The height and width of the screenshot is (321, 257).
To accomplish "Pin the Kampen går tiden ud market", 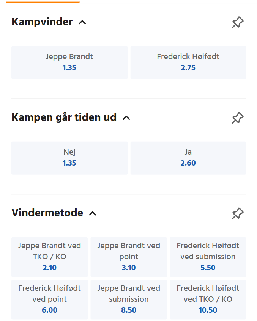I will pos(238,118).
